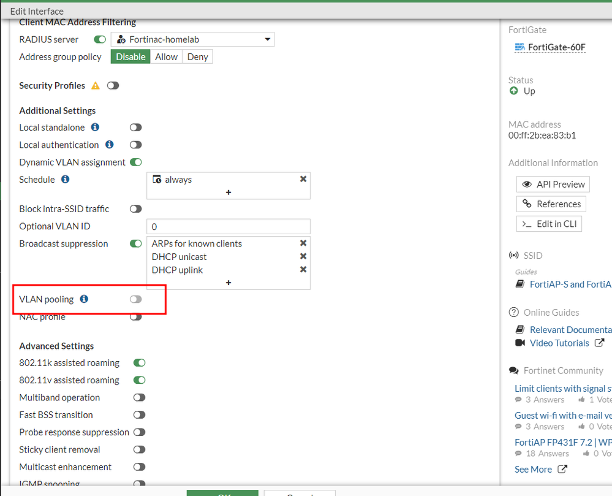The width and height of the screenshot is (612, 496).
Task: Click Video Tutorials external link icon
Action: [600, 343]
